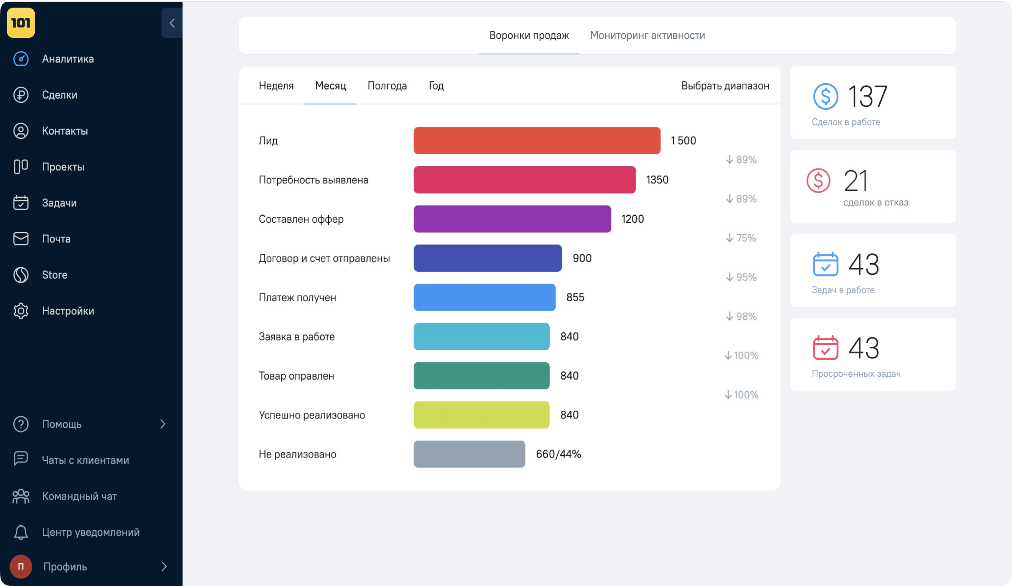1012x586 pixels.
Task: Open the Аналитика compass icon
Action: point(21,59)
